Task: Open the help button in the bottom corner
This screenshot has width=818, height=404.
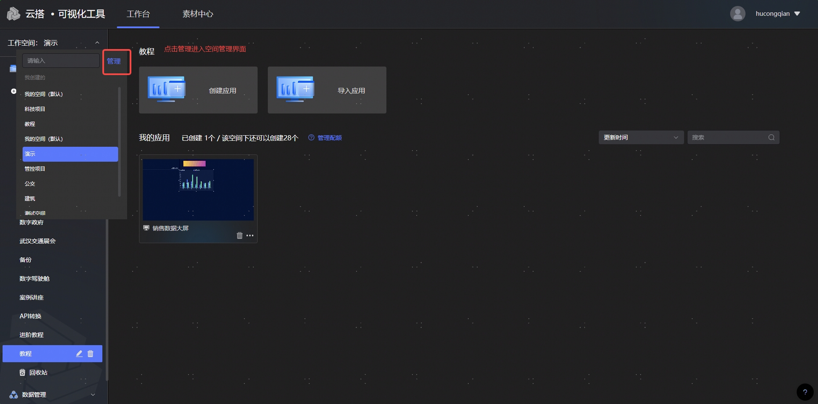Action: pyautogui.click(x=805, y=392)
